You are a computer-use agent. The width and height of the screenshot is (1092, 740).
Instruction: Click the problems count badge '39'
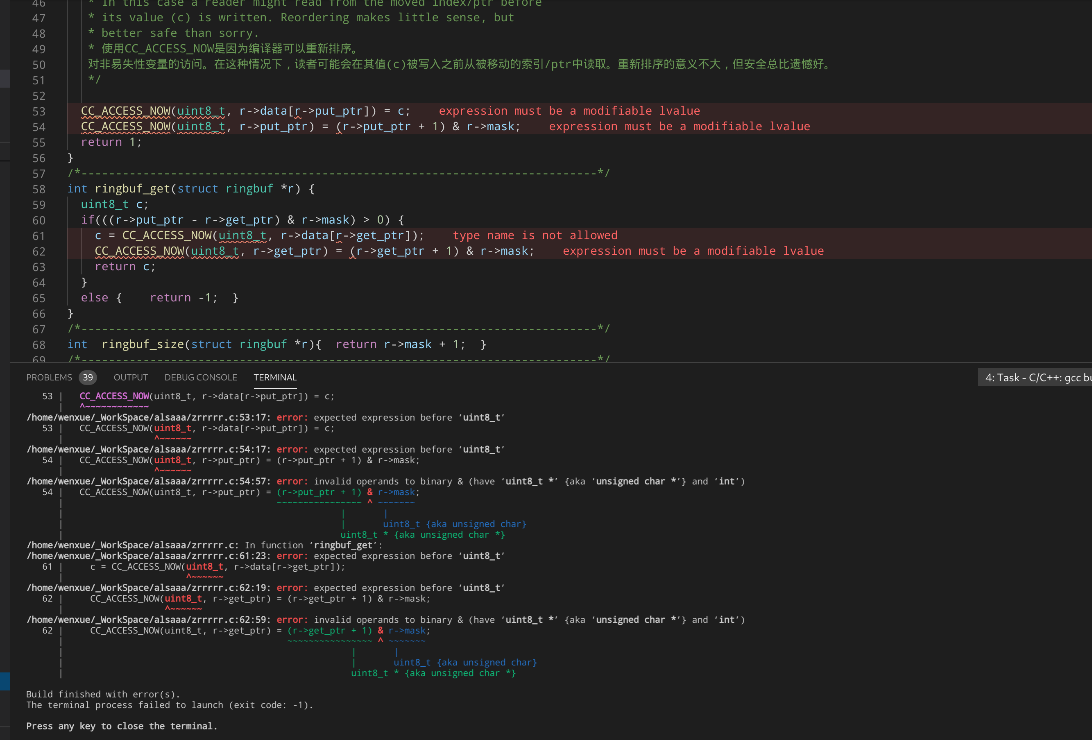click(x=87, y=377)
